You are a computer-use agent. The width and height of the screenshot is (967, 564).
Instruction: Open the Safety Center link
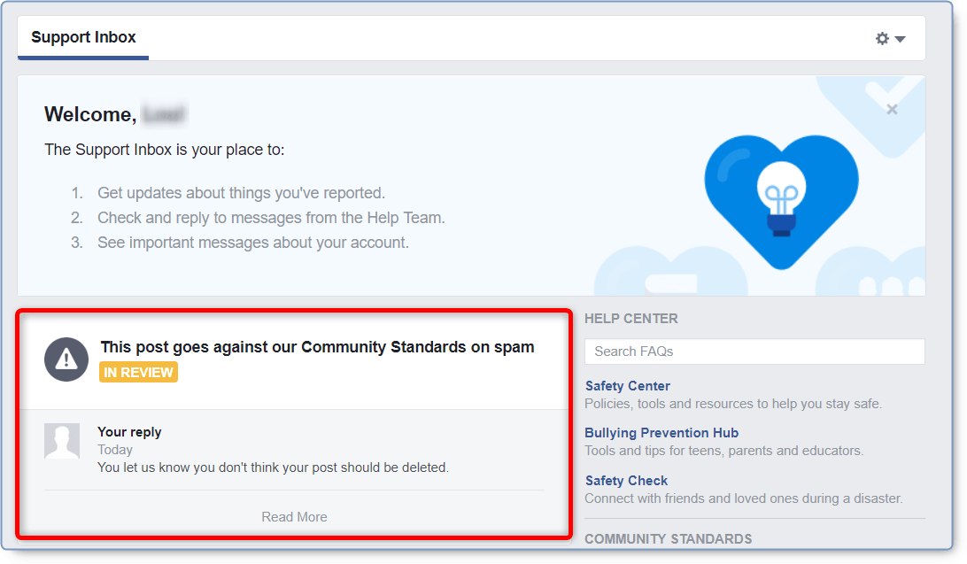tap(627, 386)
